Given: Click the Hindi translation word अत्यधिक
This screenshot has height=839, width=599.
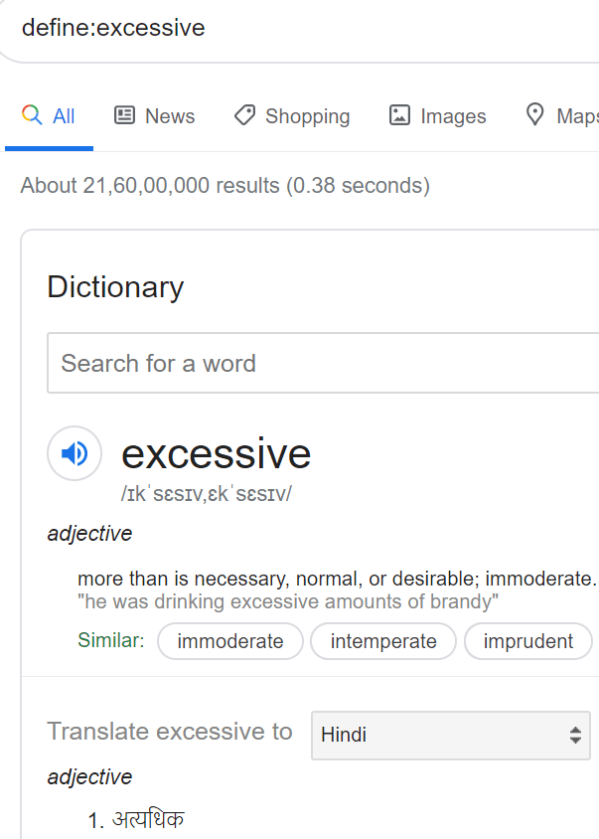Looking at the screenshot, I should pyautogui.click(x=148, y=820).
